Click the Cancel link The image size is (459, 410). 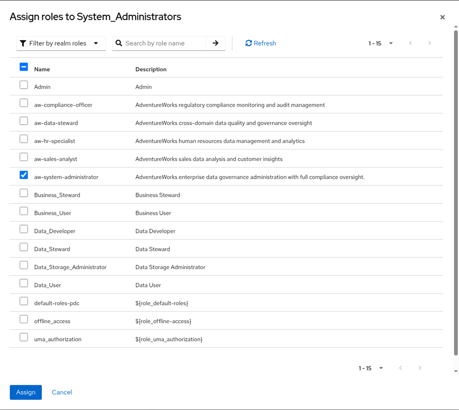[62, 392]
